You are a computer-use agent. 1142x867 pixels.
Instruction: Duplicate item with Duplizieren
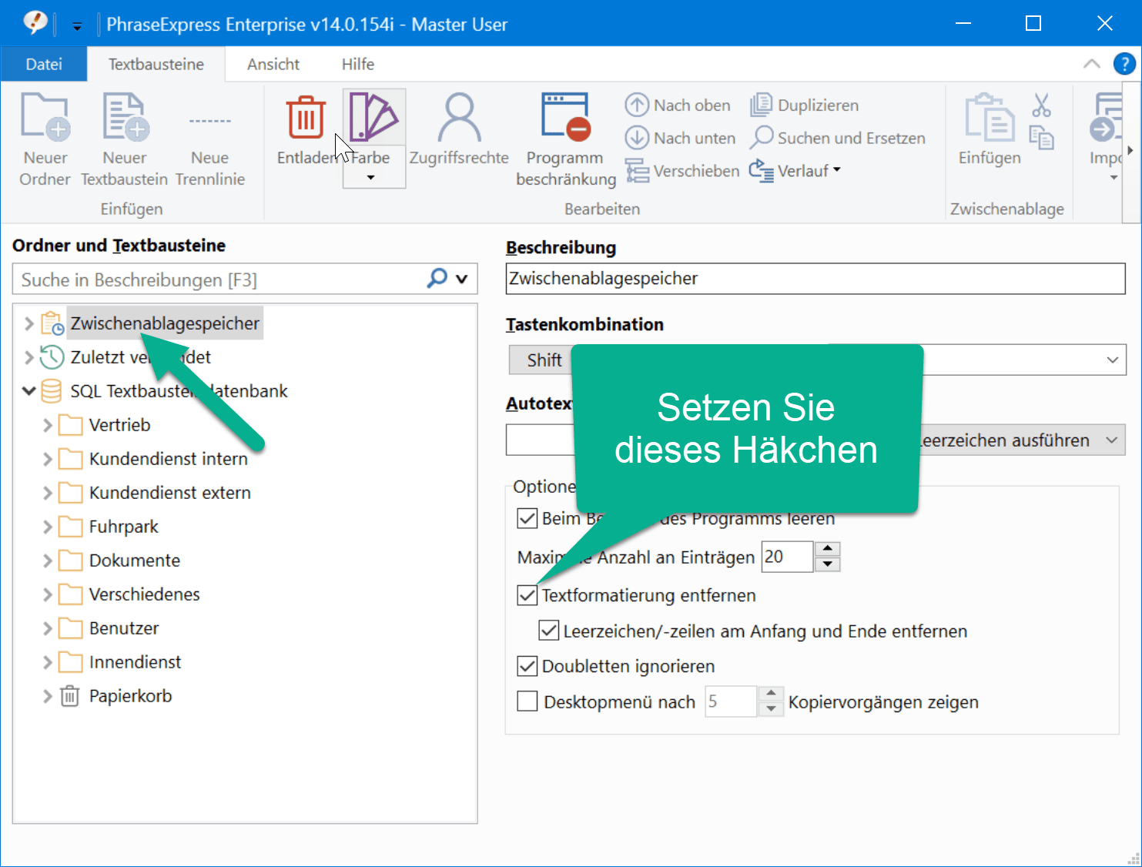(805, 105)
